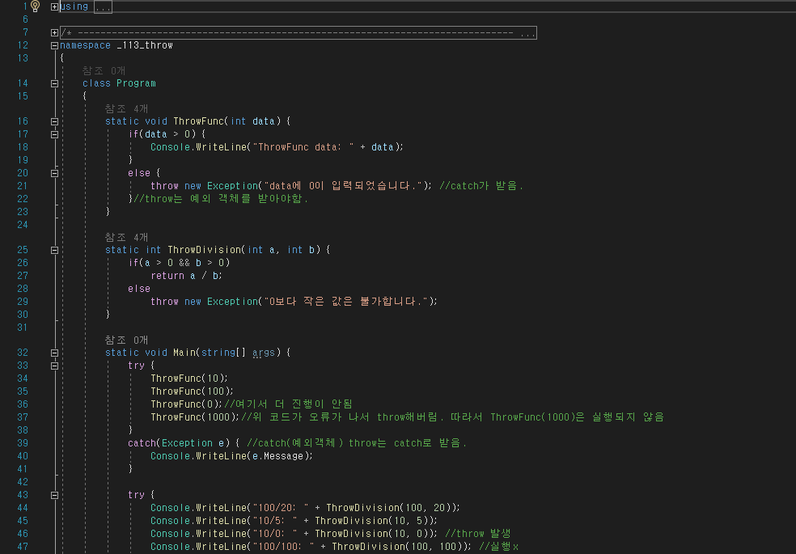Click the ThrowFunc(0); call on line 36
The height and width of the screenshot is (554, 796).
186,404
